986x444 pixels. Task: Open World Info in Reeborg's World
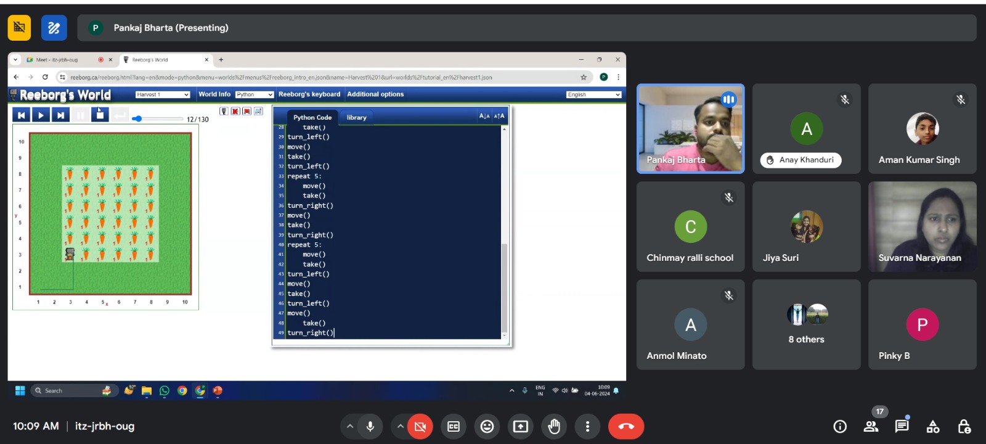(x=214, y=94)
